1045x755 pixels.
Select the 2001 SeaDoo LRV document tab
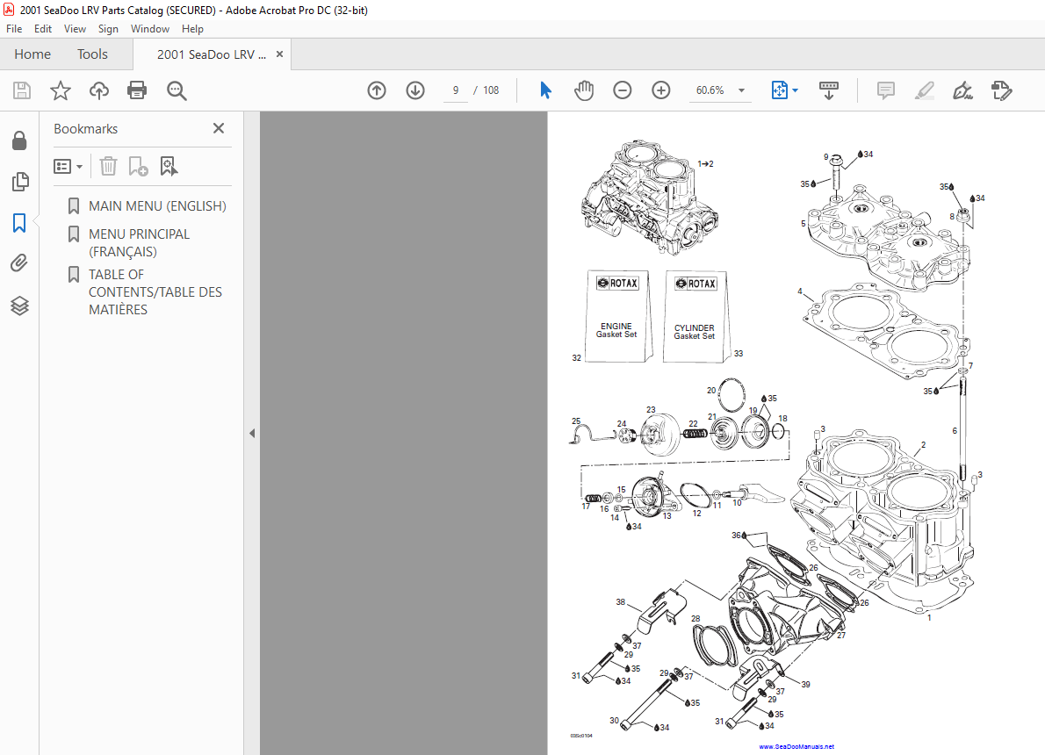212,54
